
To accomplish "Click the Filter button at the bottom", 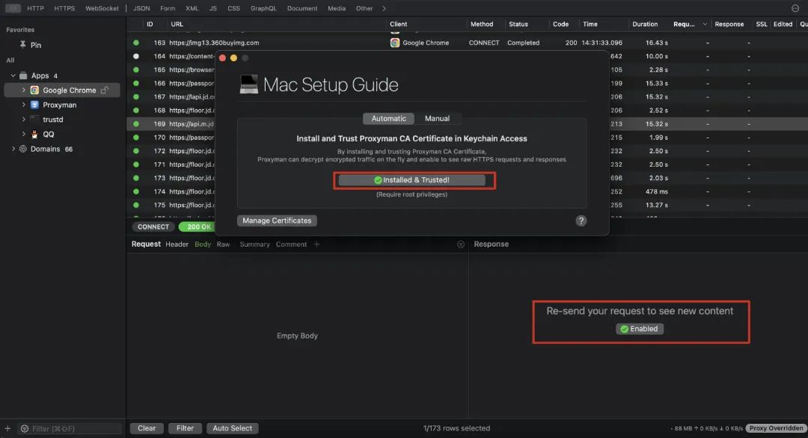I will [185, 428].
